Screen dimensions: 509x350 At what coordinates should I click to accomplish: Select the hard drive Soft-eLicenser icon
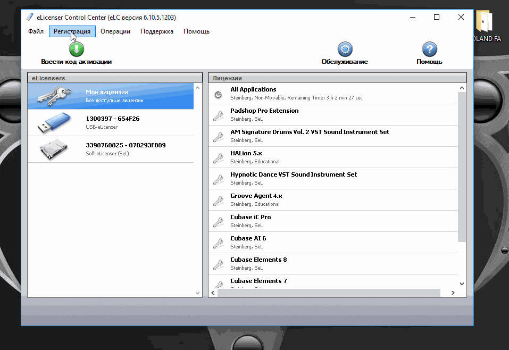(54, 149)
